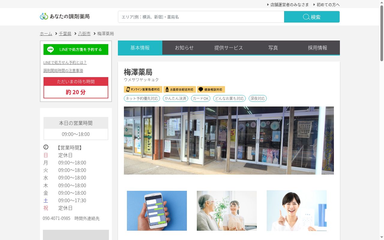Click the clock icon beside 営業時間
The height and width of the screenshot is (240, 384).
tap(46, 147)
